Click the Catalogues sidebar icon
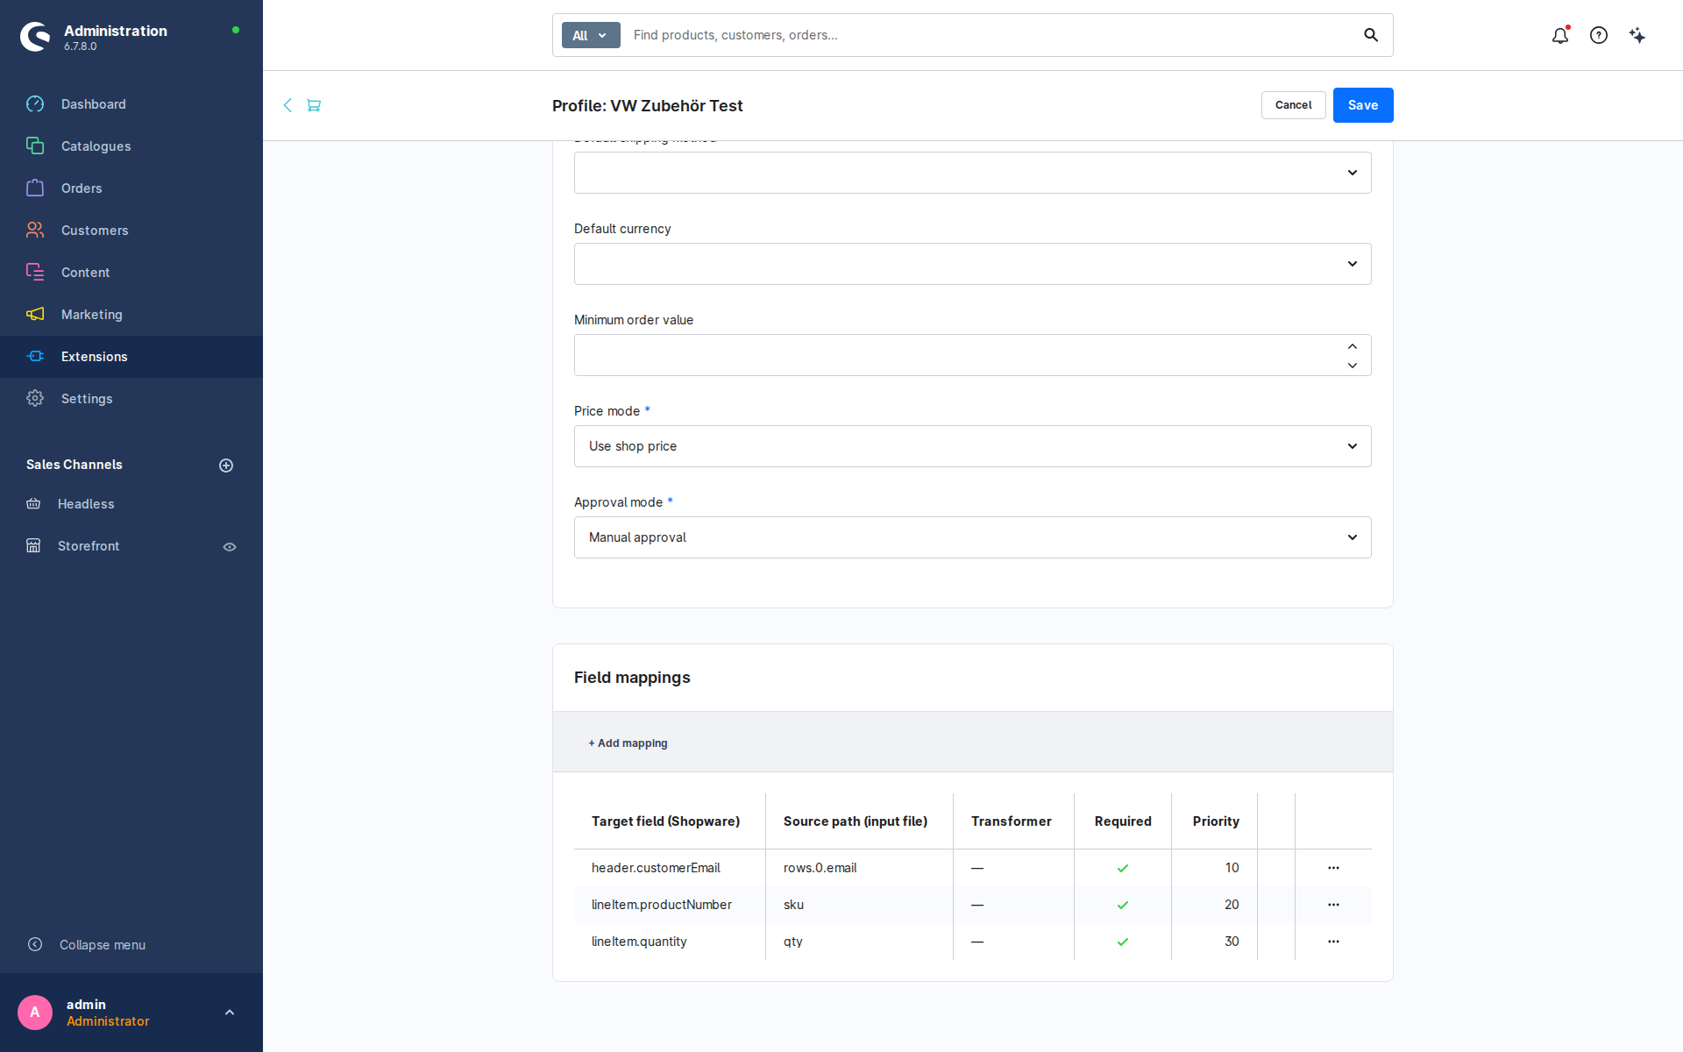 click(x=35, y=146)
